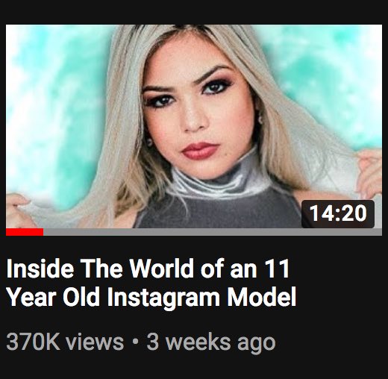Click the gray turtleneck top in the thumbnail
This screenshot has width=388, height=379.
tap(219, 199)
